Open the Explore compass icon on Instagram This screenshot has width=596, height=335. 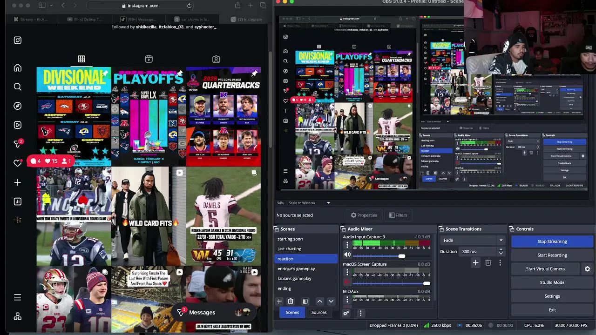pos(17,106)
